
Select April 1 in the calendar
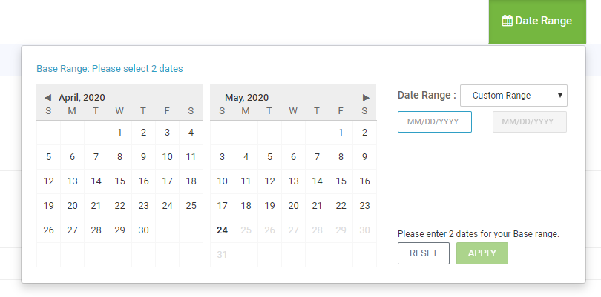click(x=119, y=133)
